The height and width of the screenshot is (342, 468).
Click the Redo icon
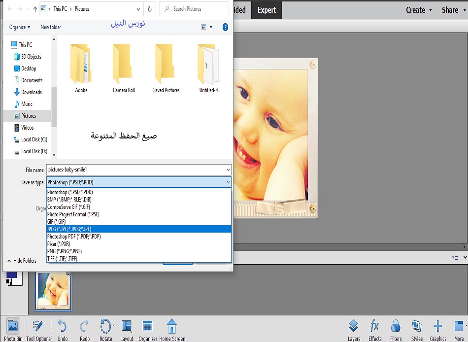click(84, 329)
